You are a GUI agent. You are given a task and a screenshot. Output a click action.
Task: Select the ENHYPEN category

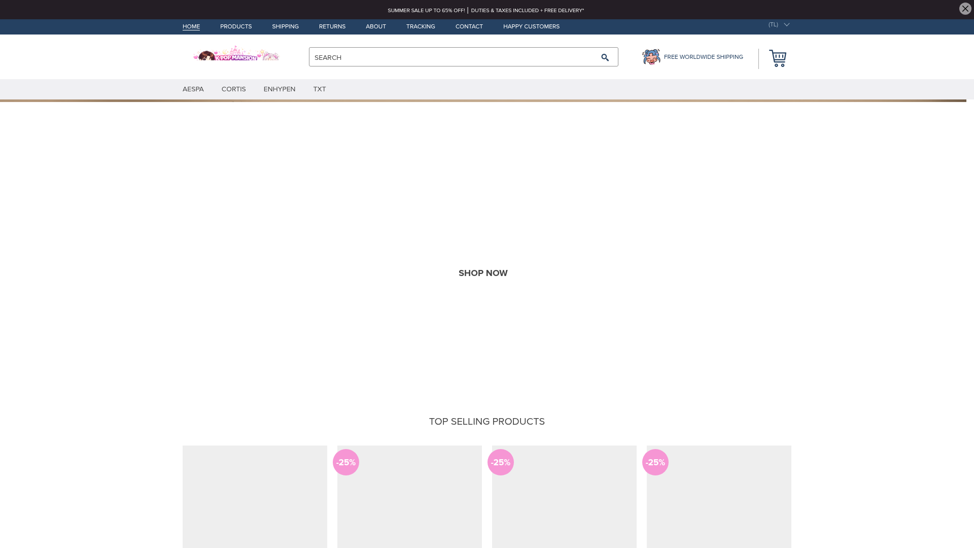pyautogui.click(x=280, y=89)
